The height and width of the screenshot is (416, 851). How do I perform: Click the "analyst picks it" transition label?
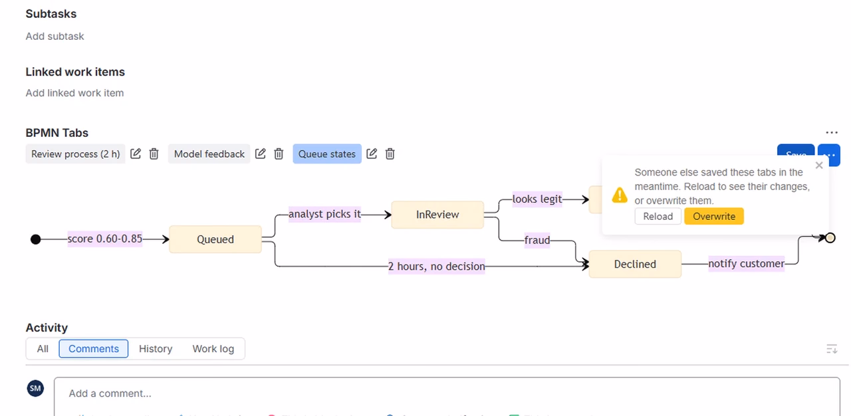(x=325, y=214)
